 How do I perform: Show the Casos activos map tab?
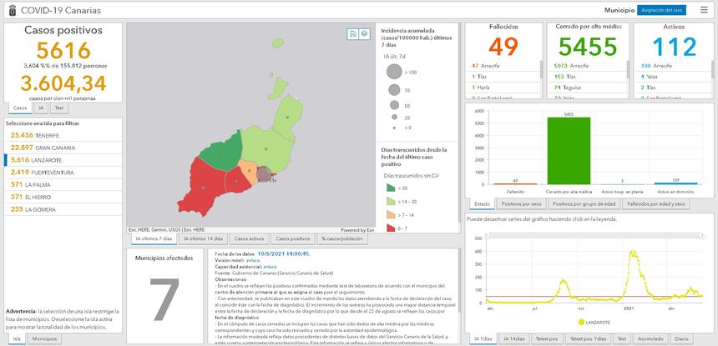pyautogui.click(x=249, y=238)
